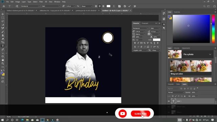Switch to the patrick.psd document tab

click(x=86, y=11)
